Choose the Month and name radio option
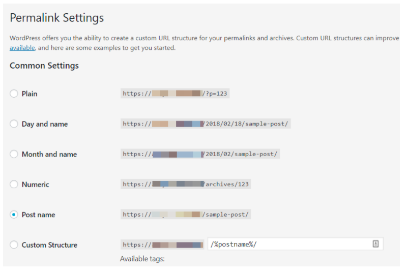Image resolution: width=406 pixels, height=272 pixels. coord(14,154)
